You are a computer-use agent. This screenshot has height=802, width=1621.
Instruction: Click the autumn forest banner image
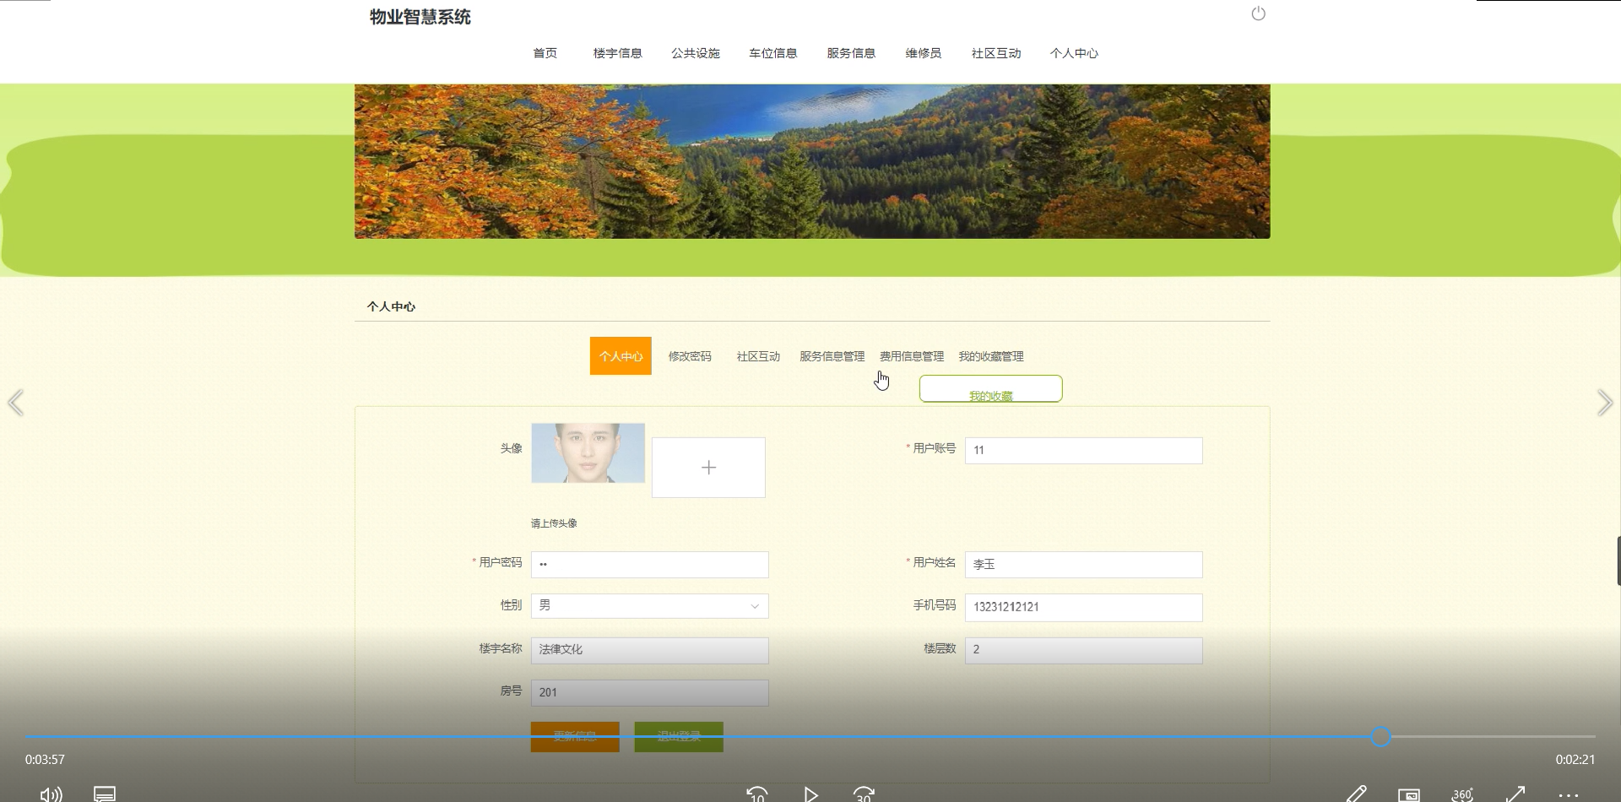(x=812, y=161)
